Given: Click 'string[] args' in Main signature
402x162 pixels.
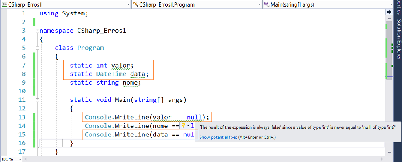Looking at the screenshot, I should 158,100.
